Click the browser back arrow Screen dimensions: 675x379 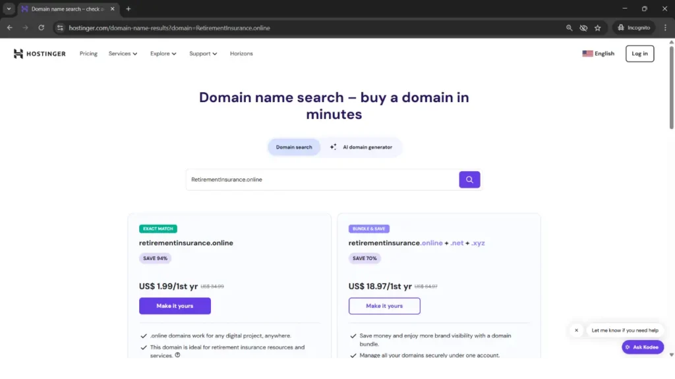9,28
